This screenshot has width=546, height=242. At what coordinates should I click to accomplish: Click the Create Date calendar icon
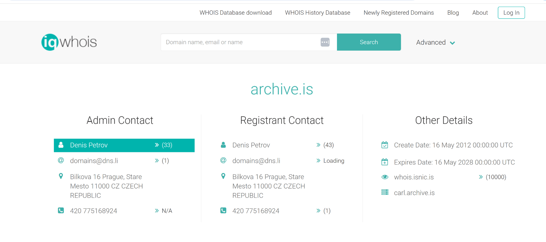(x=385, y=145)
